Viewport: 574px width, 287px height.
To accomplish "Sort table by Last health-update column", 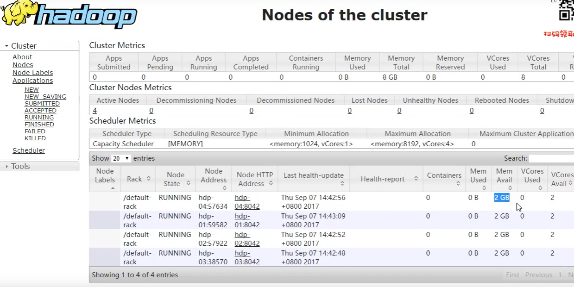I will click(314, 179).
